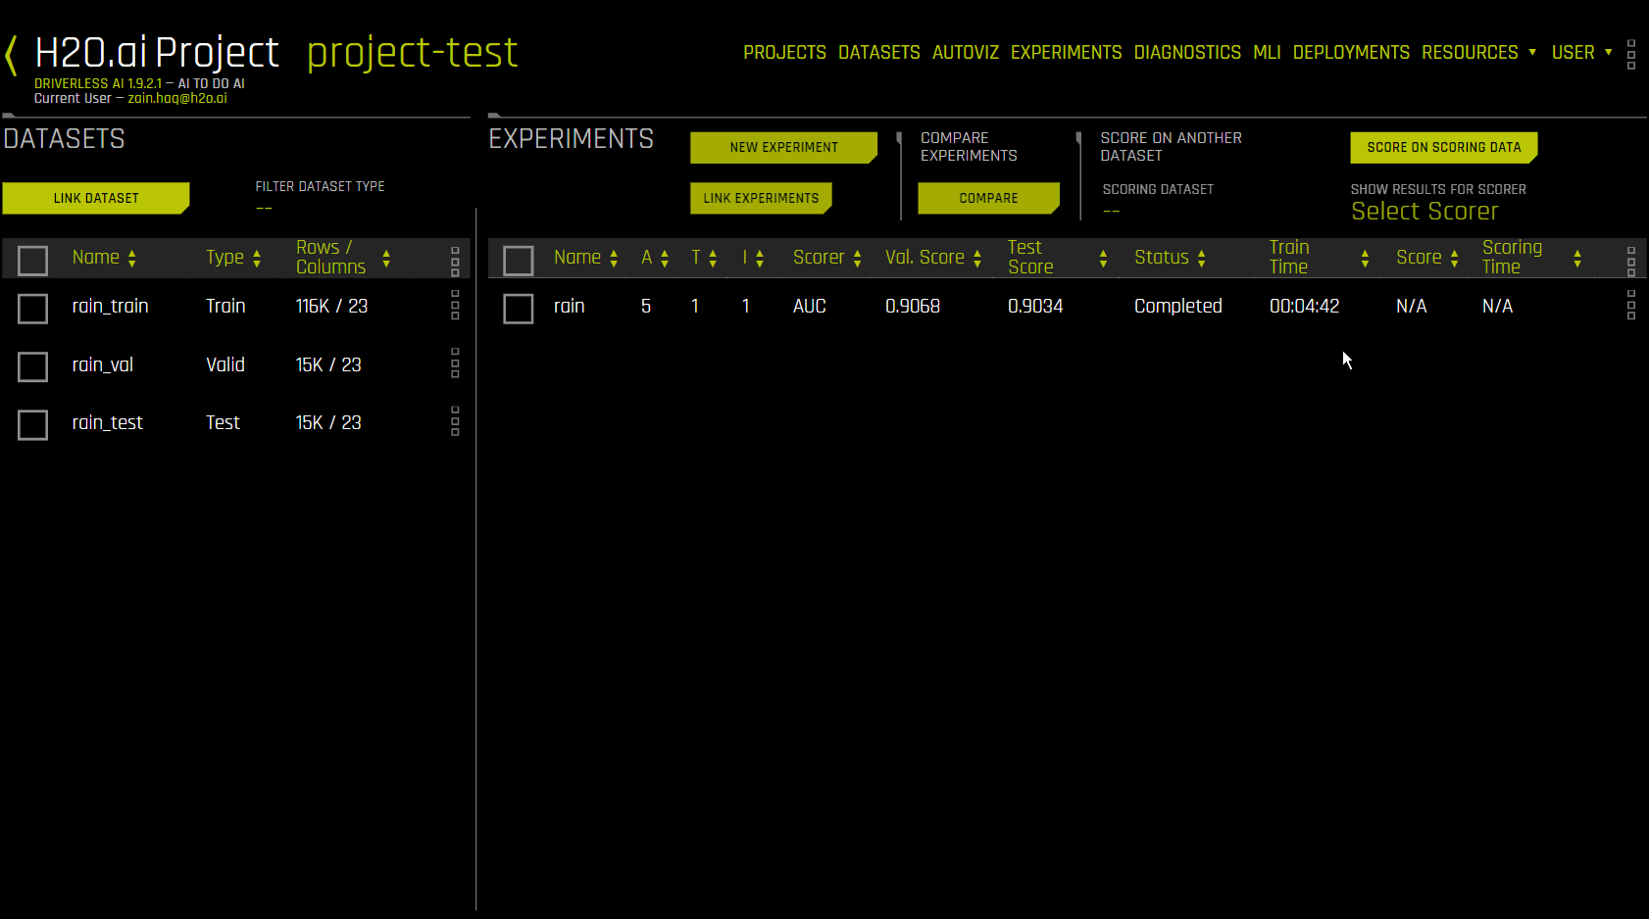Open the grid menu beside USER
This screenshot has width=1649, height=919.
click(x=1630, y=54)
